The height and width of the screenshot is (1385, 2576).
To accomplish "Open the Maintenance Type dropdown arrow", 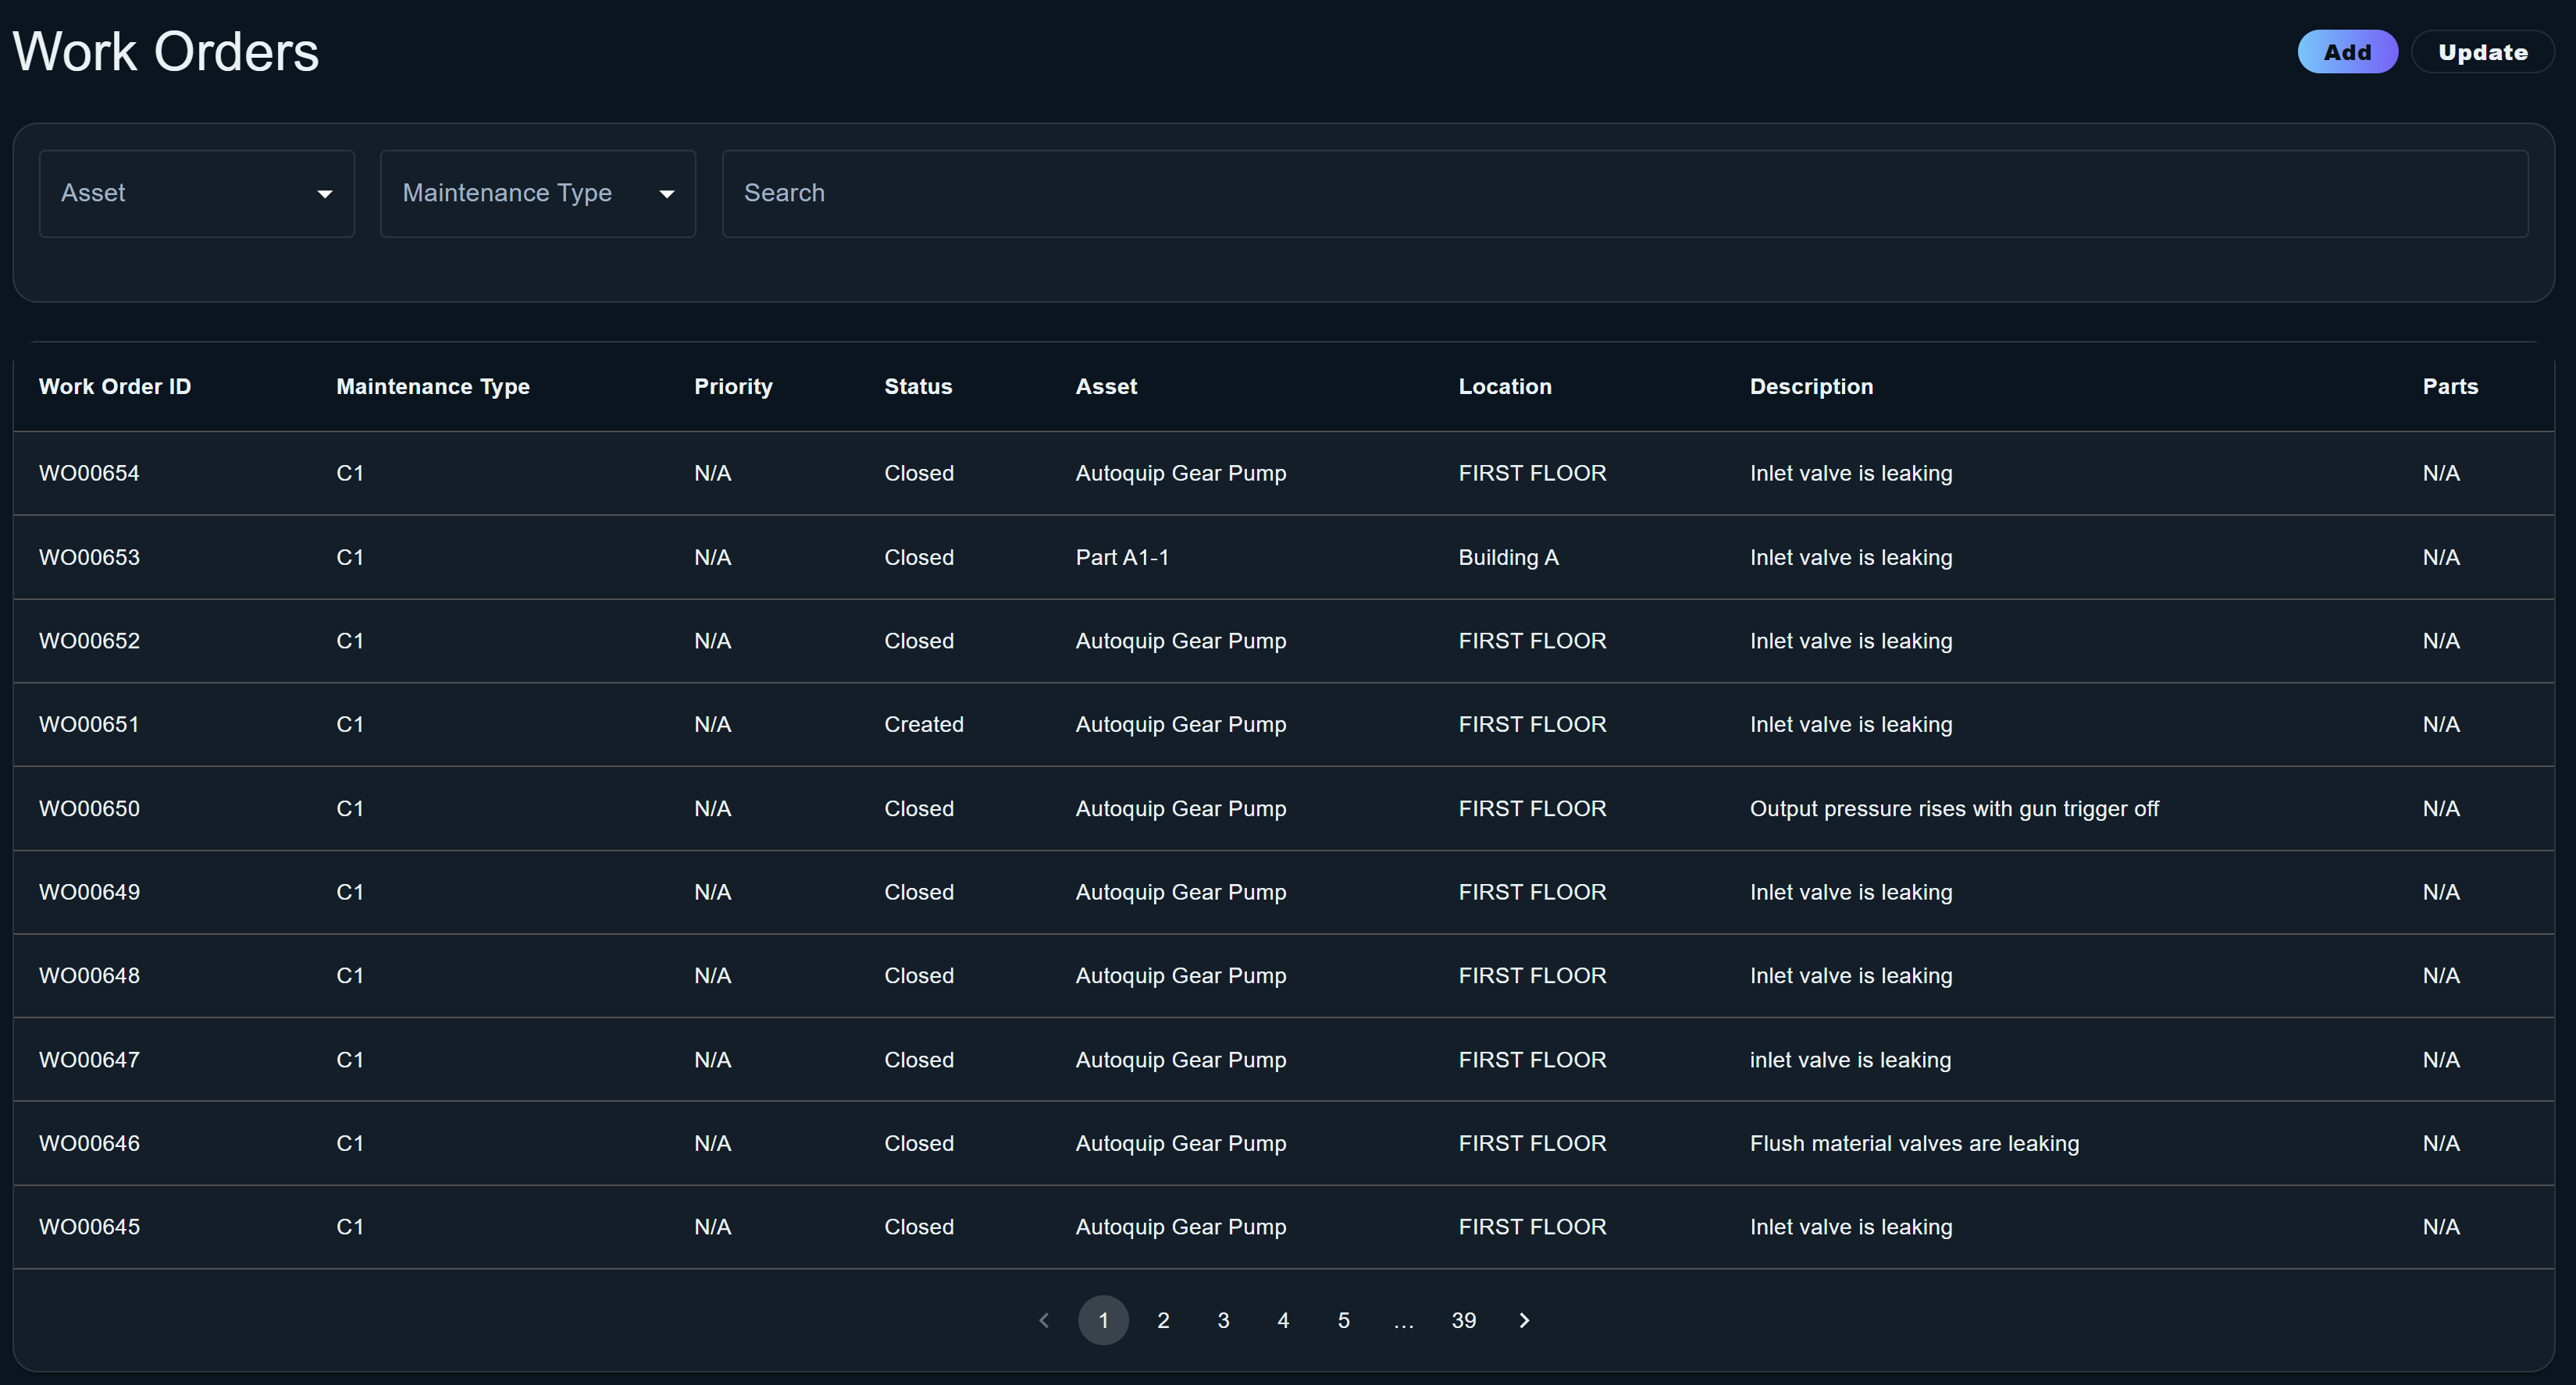I will point(666,193).
